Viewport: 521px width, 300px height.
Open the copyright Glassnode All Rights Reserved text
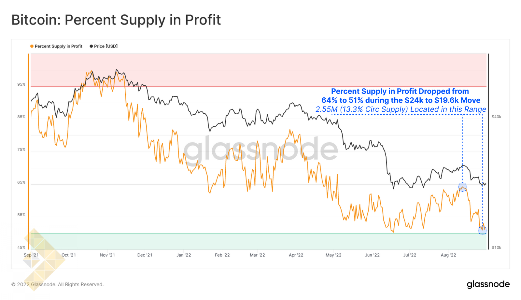pyautogui.click(x=57, y=284)
